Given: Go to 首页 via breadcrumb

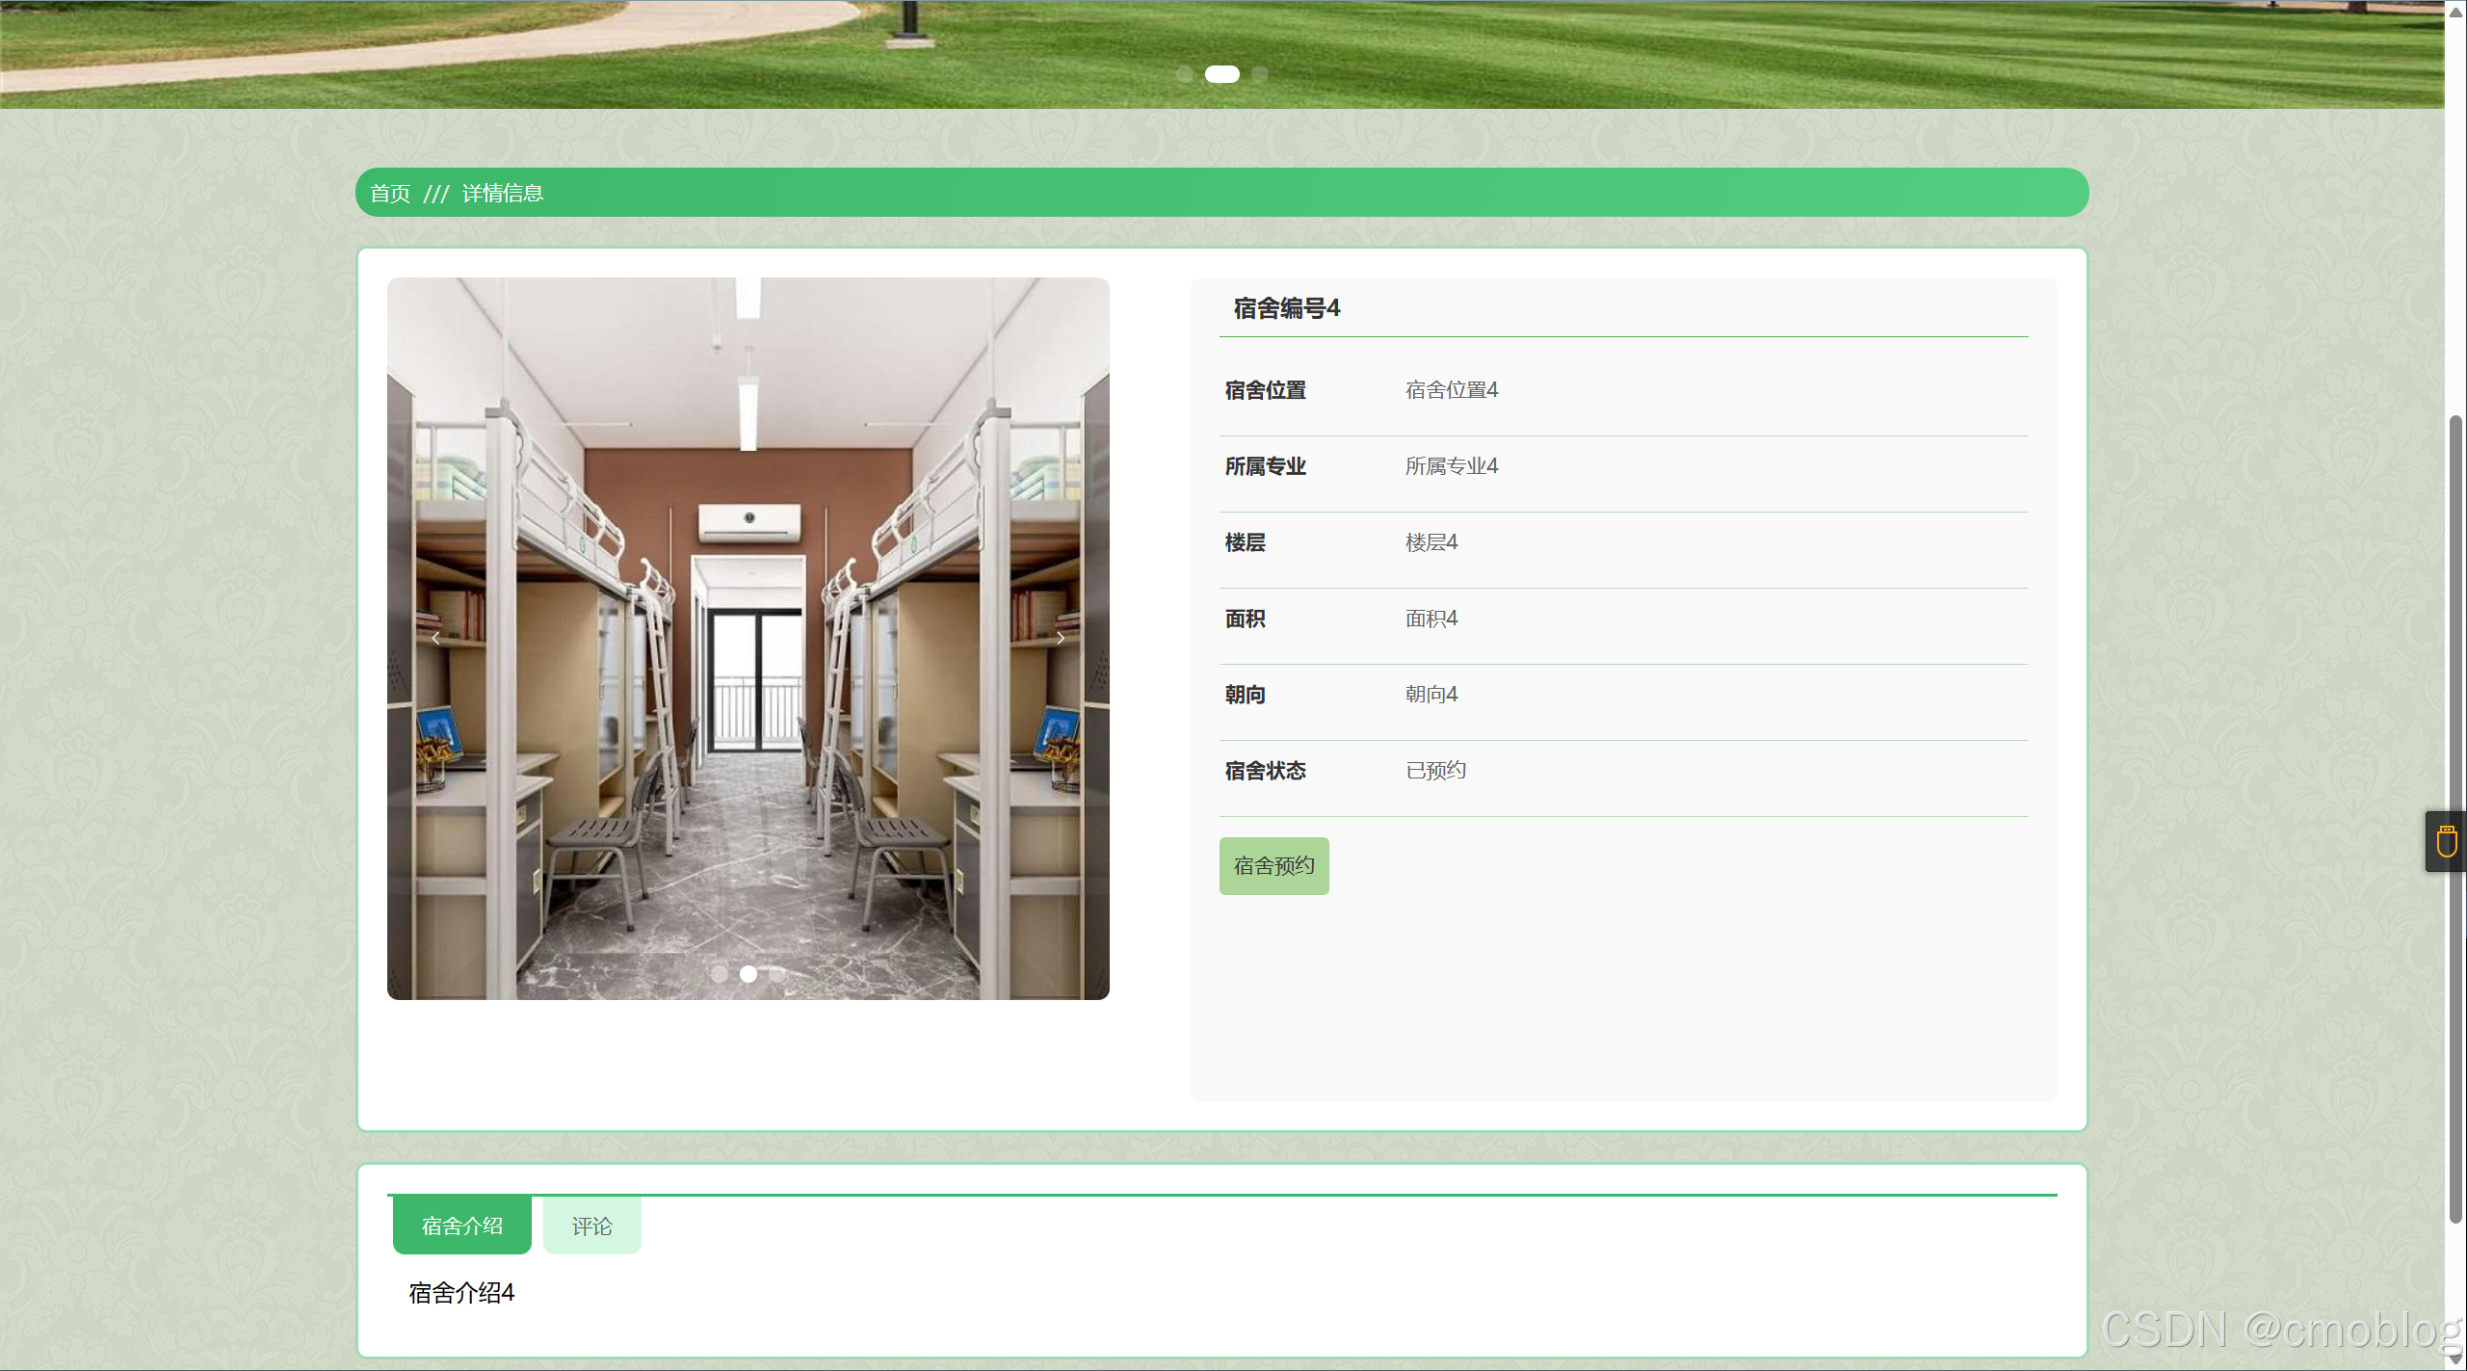Looking at the screenshot, I should [x=390, y=194].
